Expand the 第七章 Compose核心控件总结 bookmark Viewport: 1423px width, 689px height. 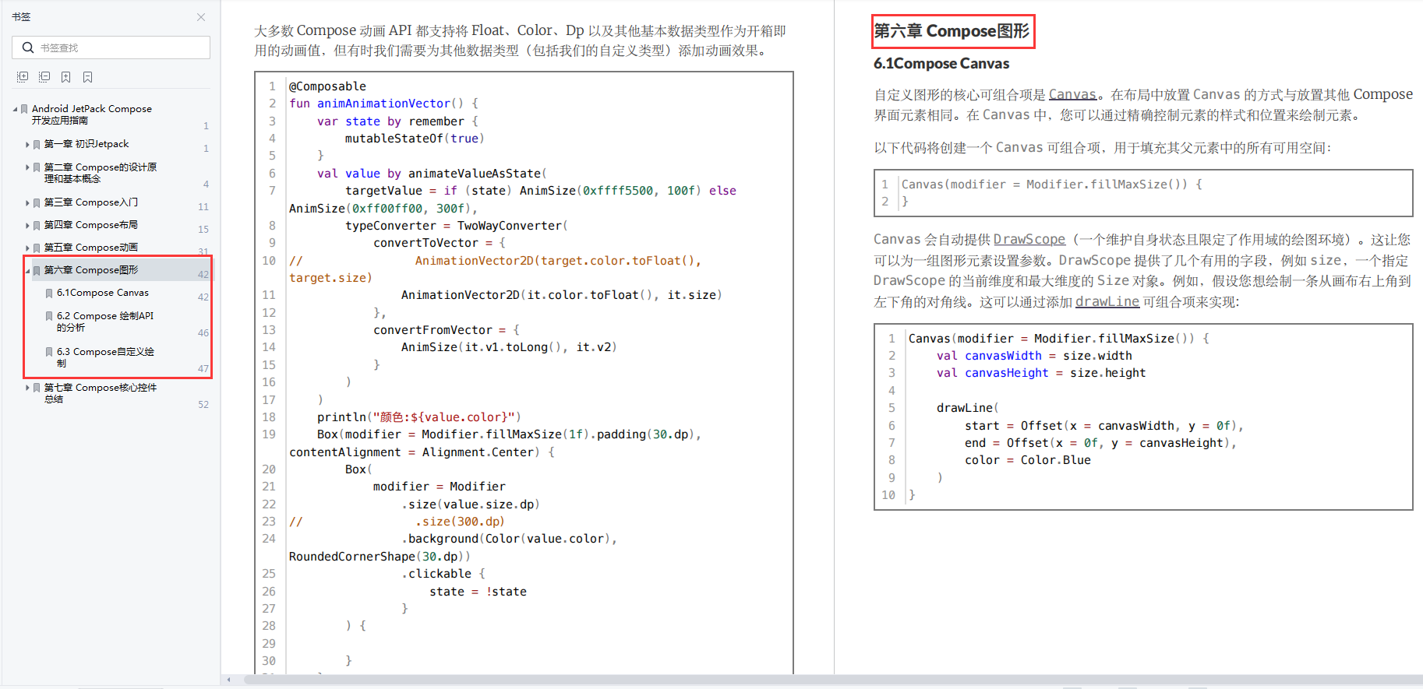tap(27, 388)
